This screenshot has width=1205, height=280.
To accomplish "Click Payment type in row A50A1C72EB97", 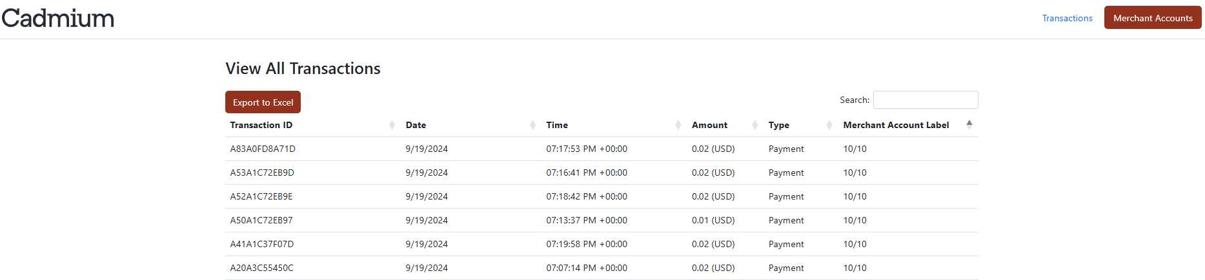I will coord(786,220).
